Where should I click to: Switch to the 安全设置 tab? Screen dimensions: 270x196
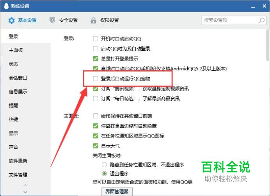point(63,20)
